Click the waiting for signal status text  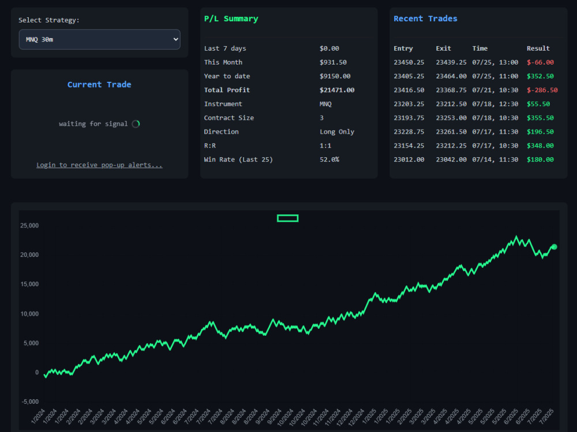pyautogui.click(x=93, y=124)
